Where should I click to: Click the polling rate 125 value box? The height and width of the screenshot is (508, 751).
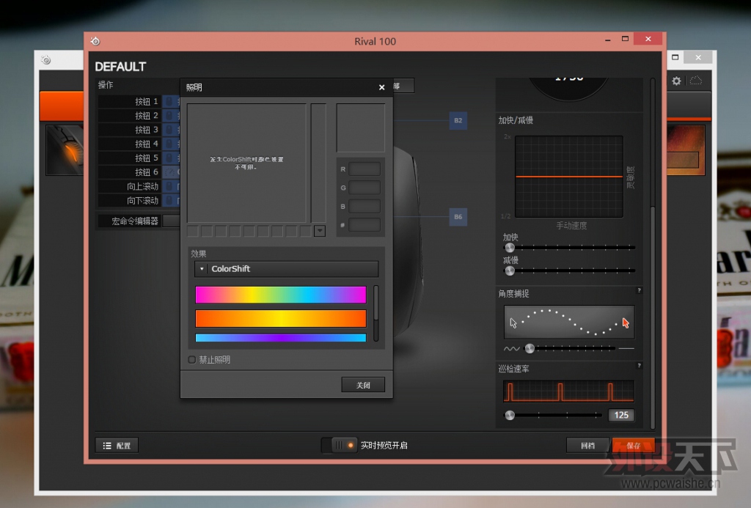pos(621,415)
